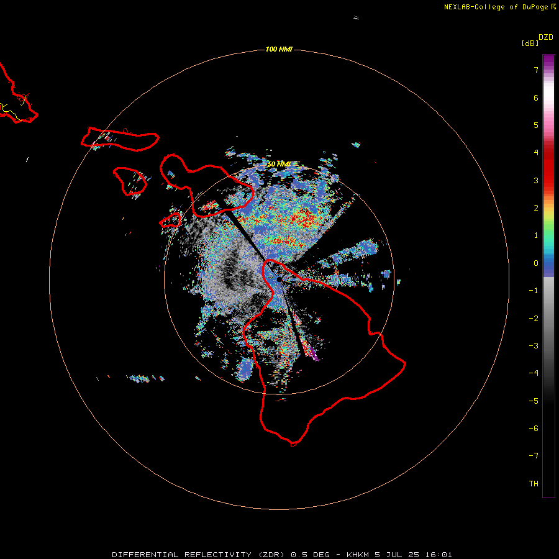Click the -7 tick label on the legend
Image resolution: width=559 pixels, height=559 pixels.
(534, 456)
